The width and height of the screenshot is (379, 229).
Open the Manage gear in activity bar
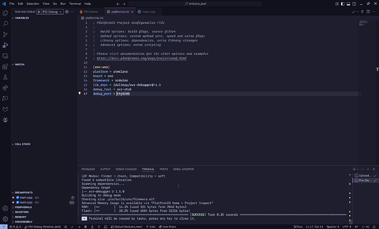pos(5,219)
